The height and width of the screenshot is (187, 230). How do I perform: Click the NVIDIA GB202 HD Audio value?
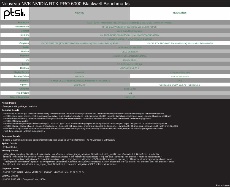tap(130, 48)
